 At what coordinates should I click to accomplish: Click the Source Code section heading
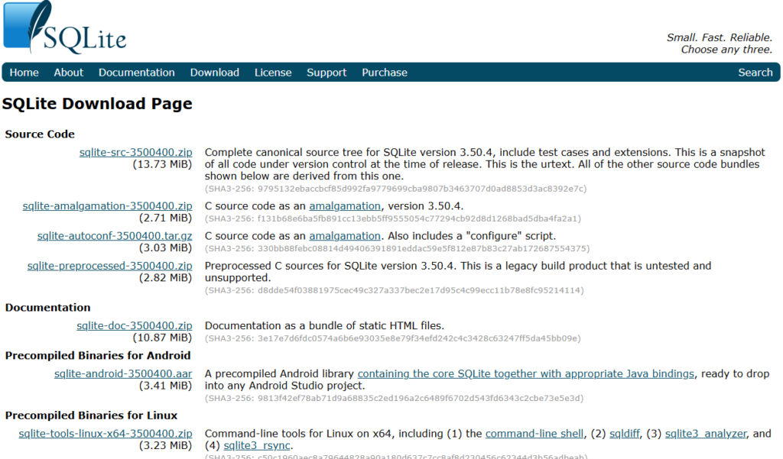(x=40, y=134)
